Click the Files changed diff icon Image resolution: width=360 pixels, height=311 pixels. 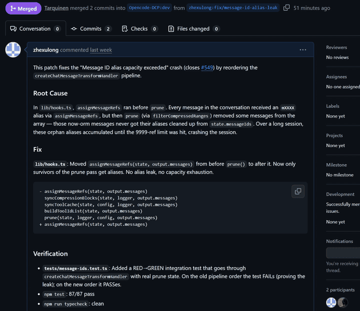click(x=171, y=29)
